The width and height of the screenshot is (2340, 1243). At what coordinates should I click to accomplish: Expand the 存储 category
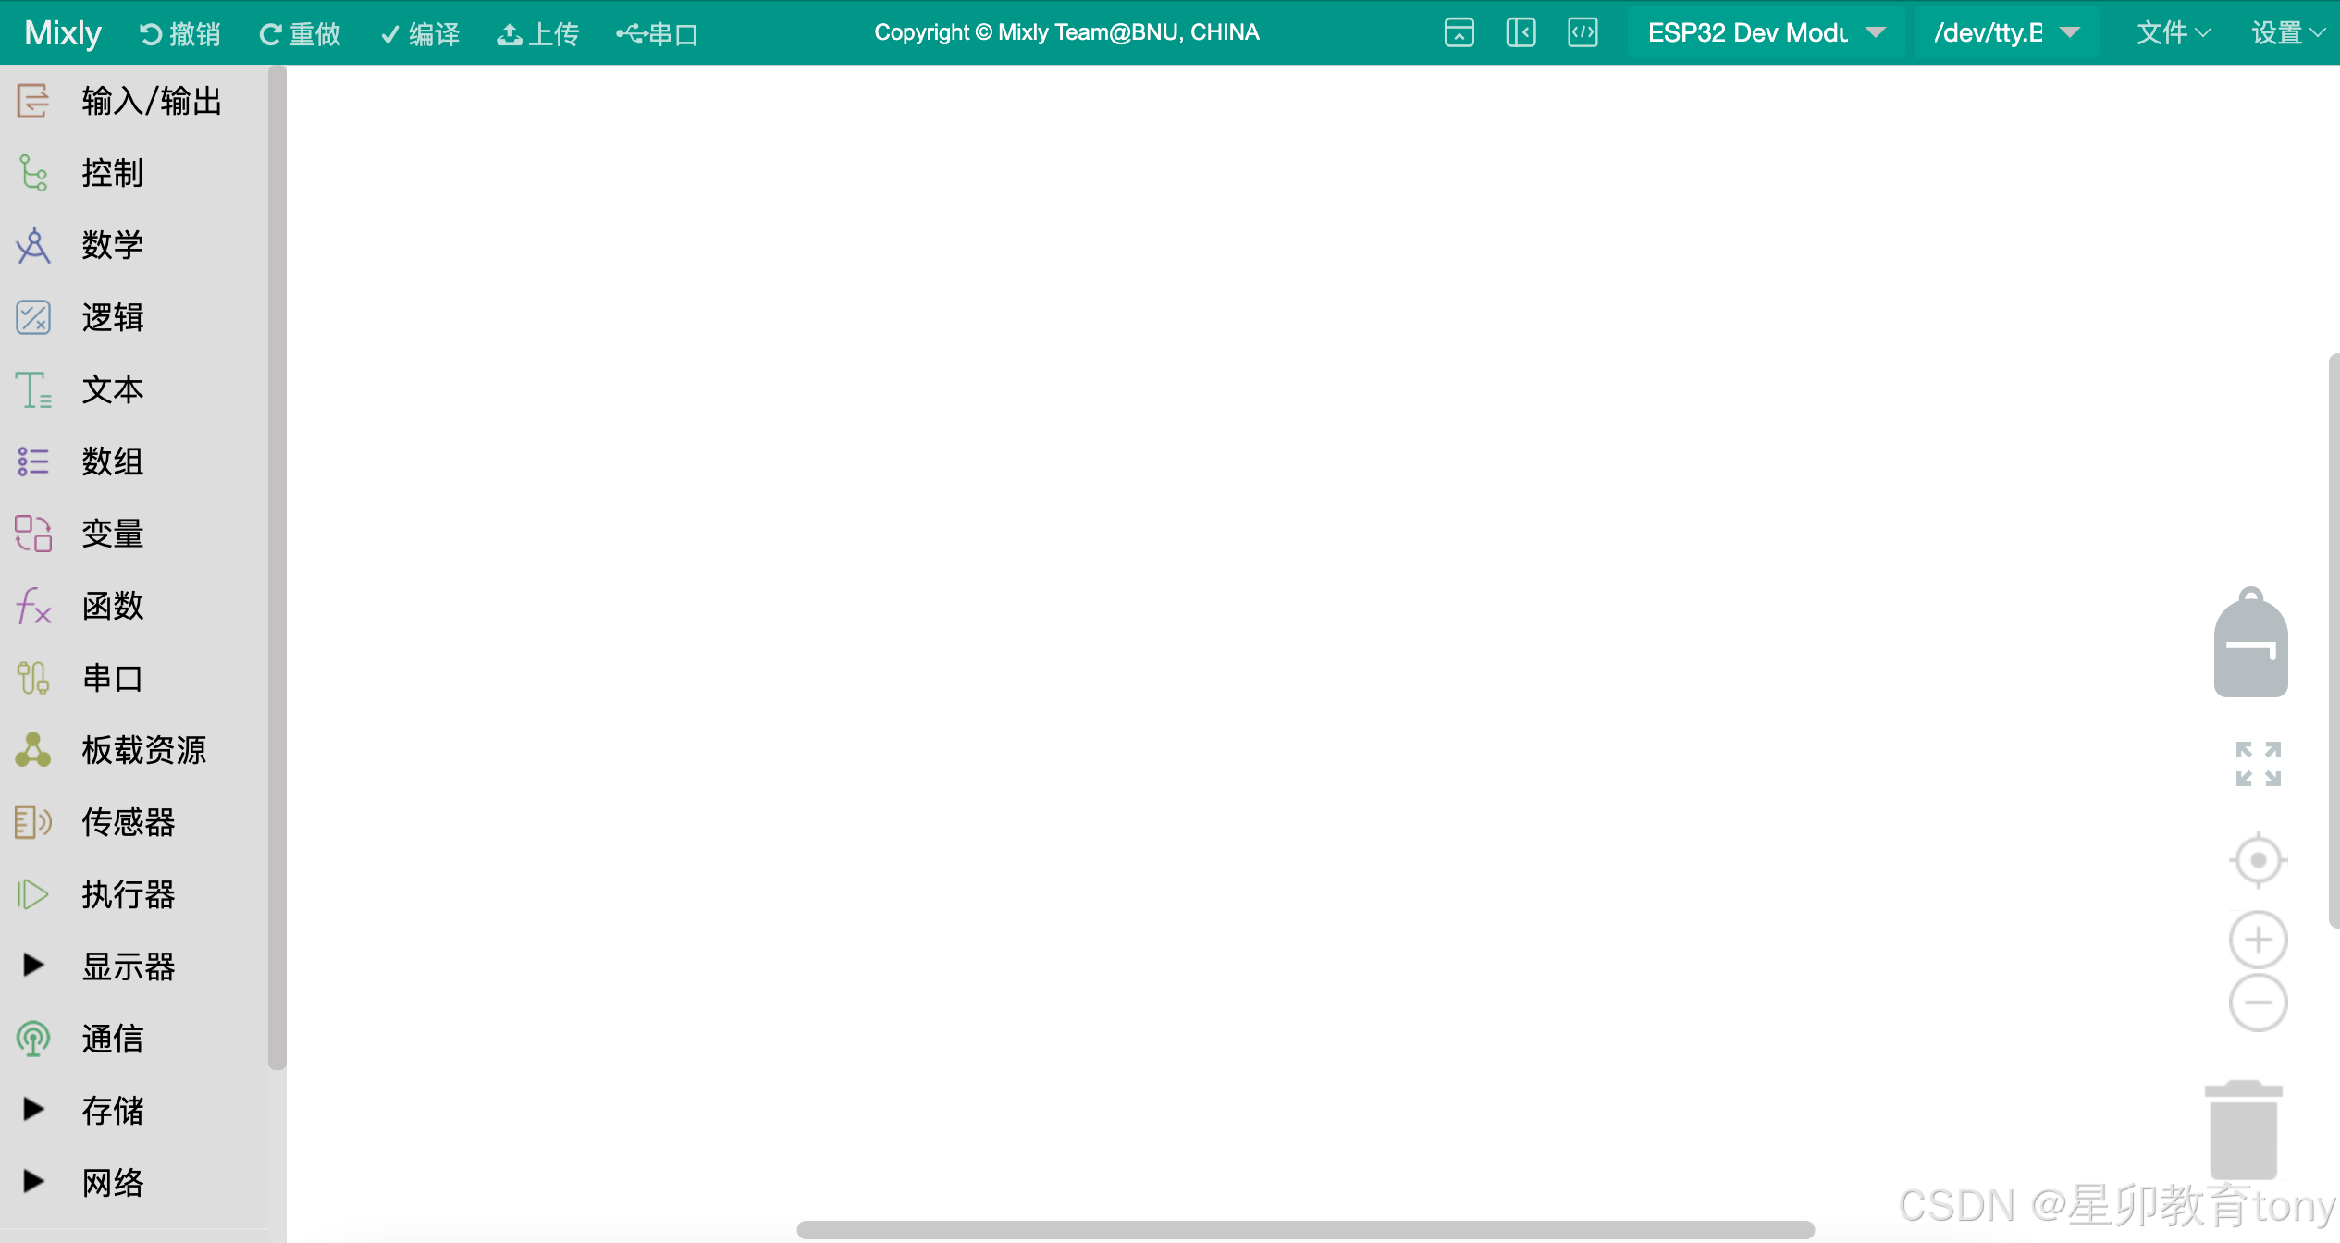112,1111
